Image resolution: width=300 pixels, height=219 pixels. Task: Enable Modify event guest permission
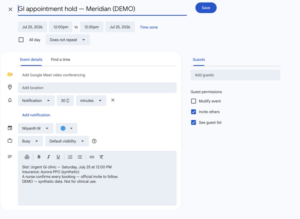pyautogui.click(x=194, y=101)
